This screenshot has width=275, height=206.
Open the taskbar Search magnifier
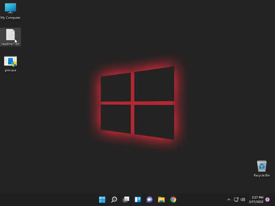pyautogui.click(x=114, y=200)
